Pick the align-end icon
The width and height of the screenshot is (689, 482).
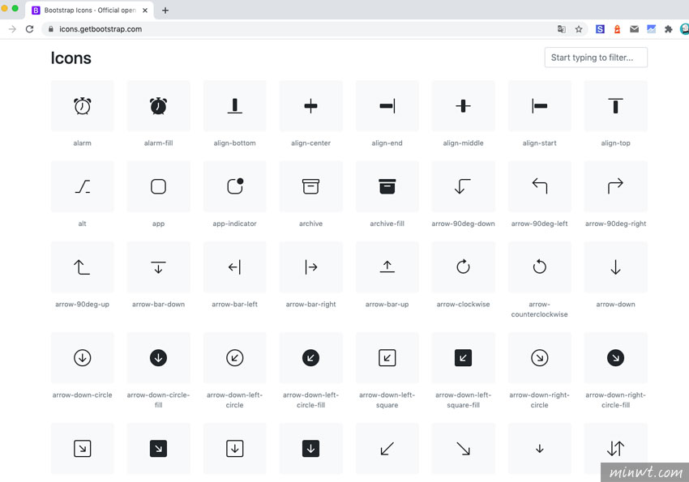[387, 106]
